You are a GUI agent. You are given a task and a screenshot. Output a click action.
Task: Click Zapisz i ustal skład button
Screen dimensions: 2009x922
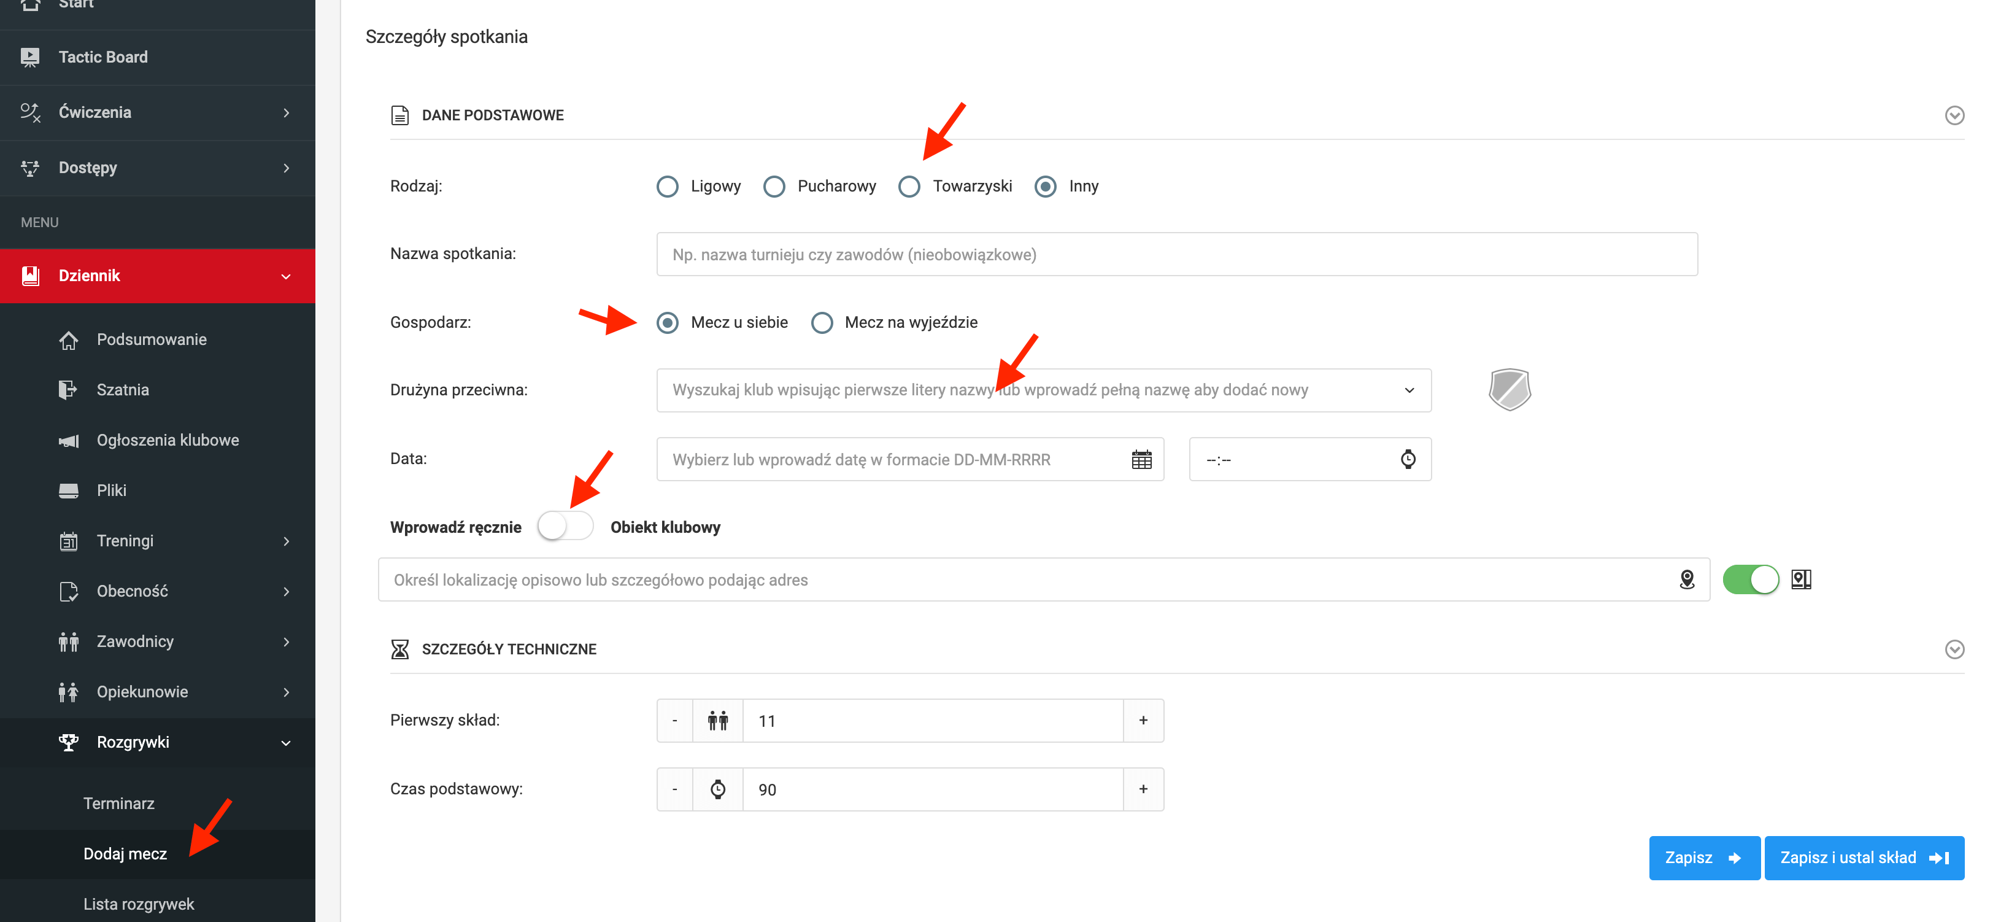coord(1863,858)
